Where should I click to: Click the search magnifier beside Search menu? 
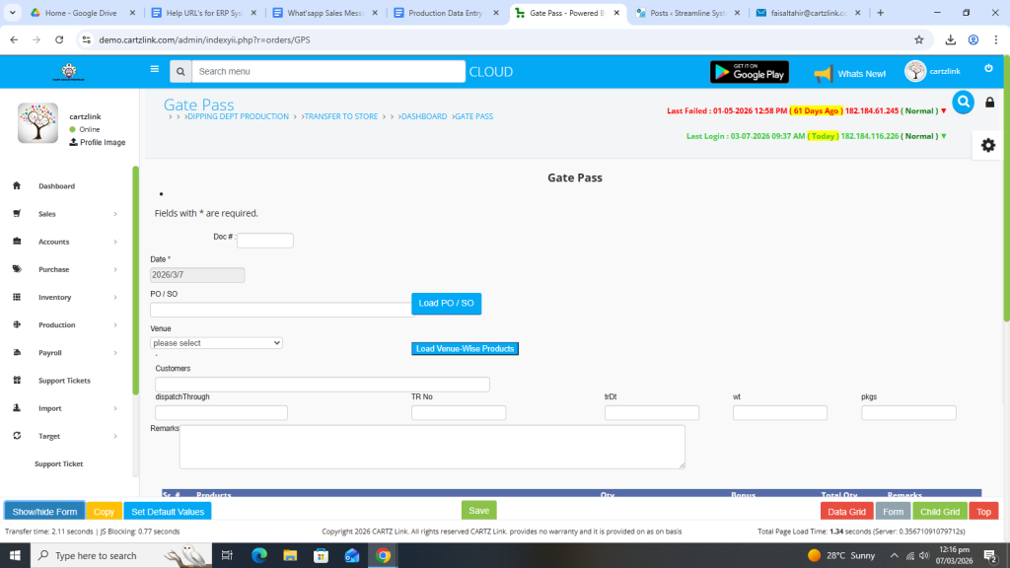click(x=180, y=72)
